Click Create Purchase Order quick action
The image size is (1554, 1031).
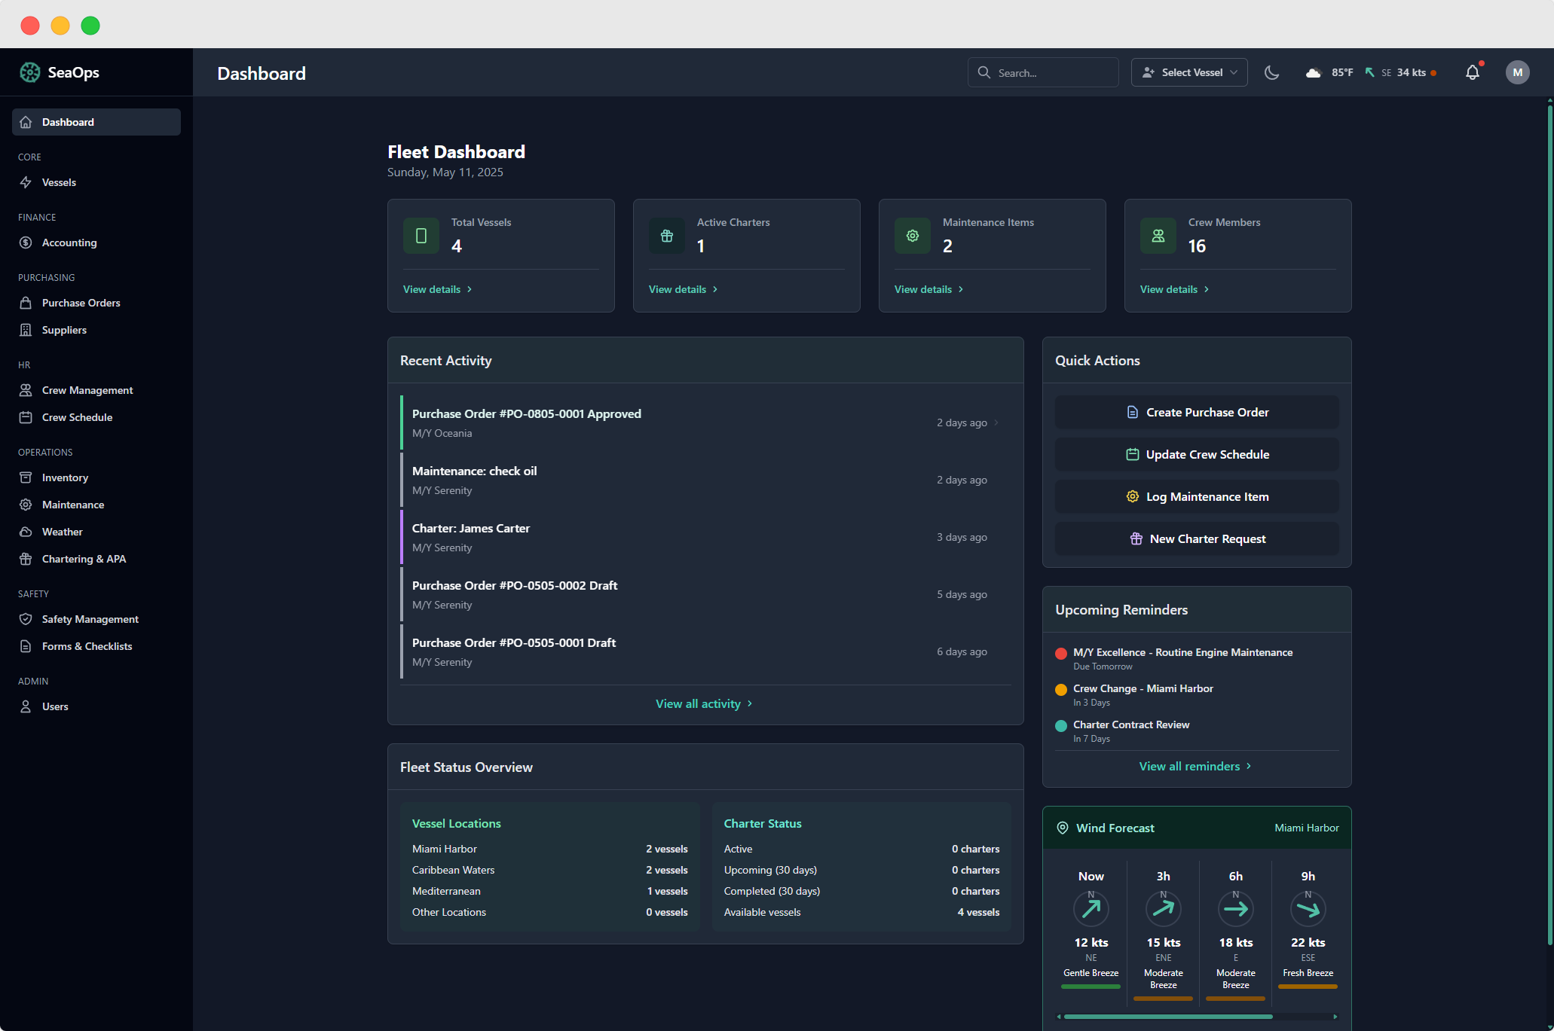1196,412
